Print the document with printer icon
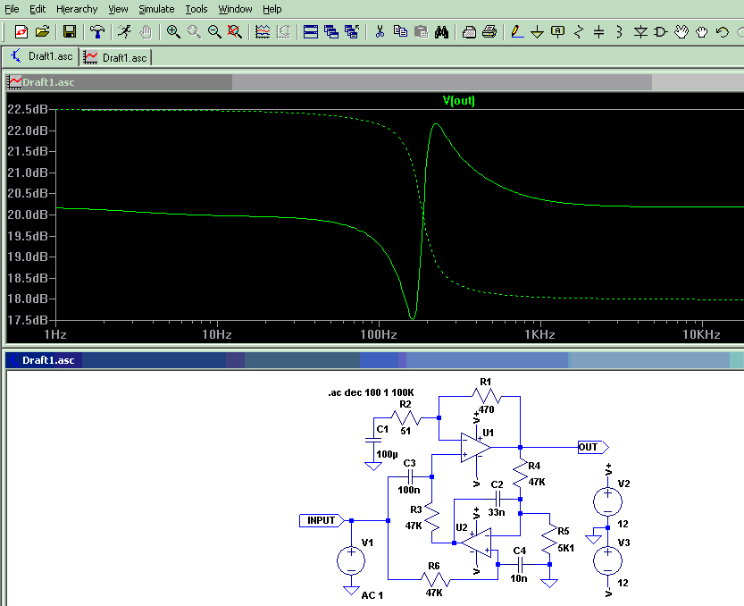The width and height of the screenshot is (744, 606). click(489, 32)
